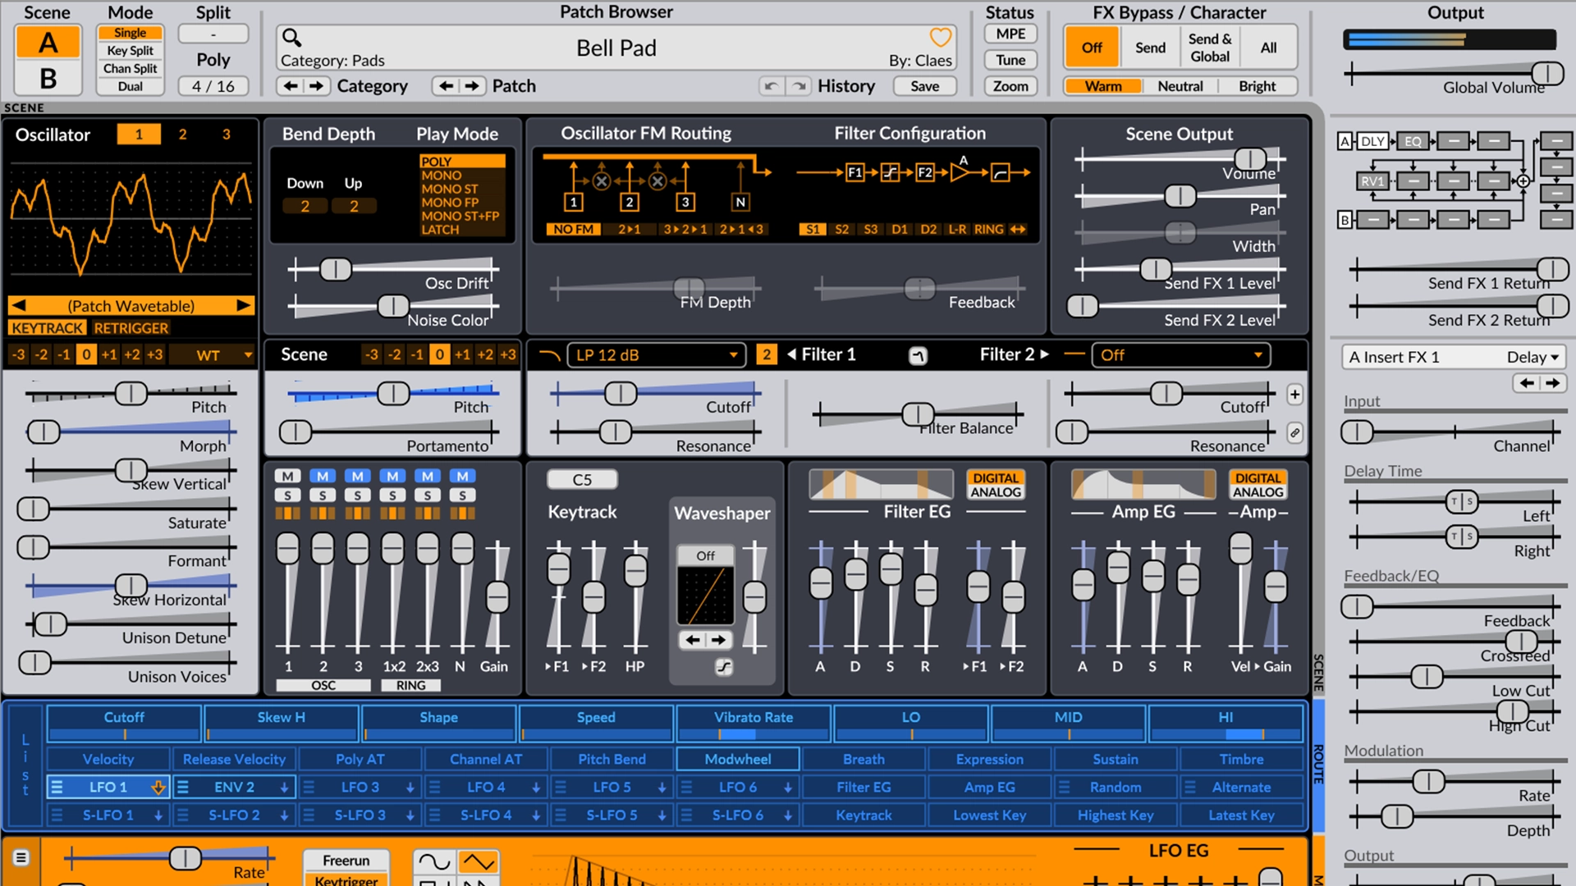The width and height of the screenshot is (1576, 886).
Task: Toggle KEYTRACK on the oscillator
Action: point(48,328)
